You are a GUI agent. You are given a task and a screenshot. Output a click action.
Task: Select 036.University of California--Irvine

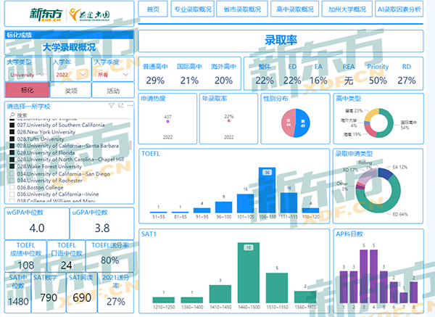[x=12, y=194]
